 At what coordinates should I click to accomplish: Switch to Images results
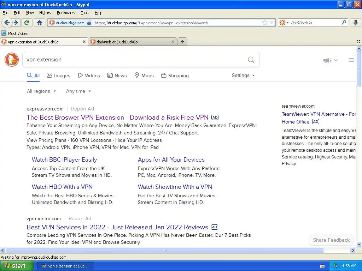(58, 76)
